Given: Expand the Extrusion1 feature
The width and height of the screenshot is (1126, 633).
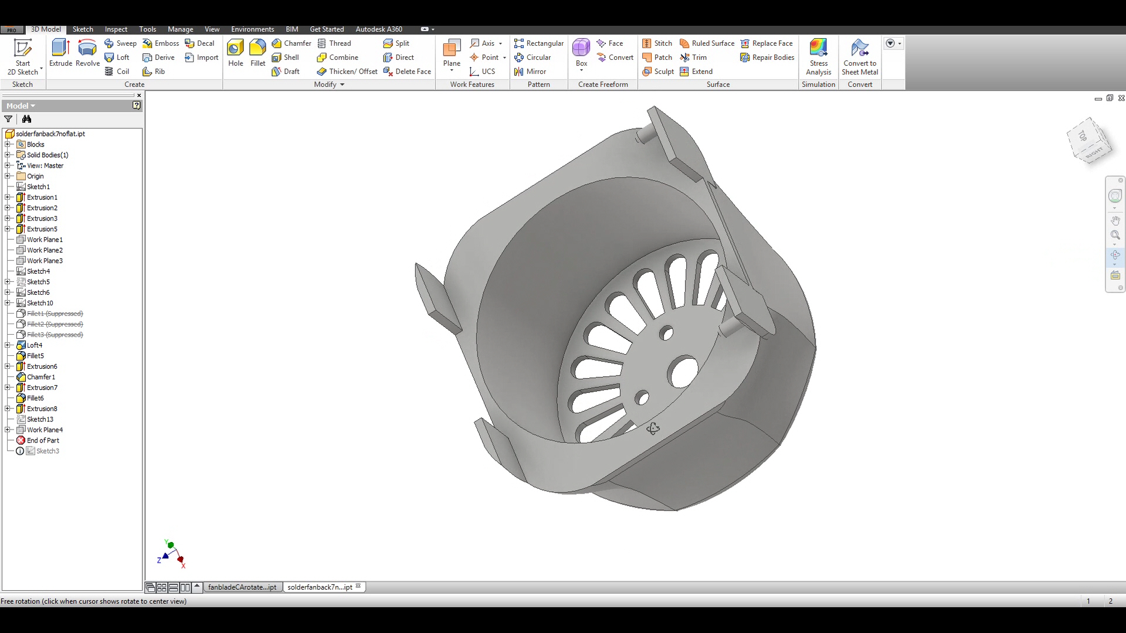Looking at the screenshot, I should point(8,198).
